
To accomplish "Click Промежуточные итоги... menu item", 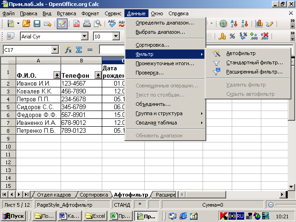I will 165,64.
